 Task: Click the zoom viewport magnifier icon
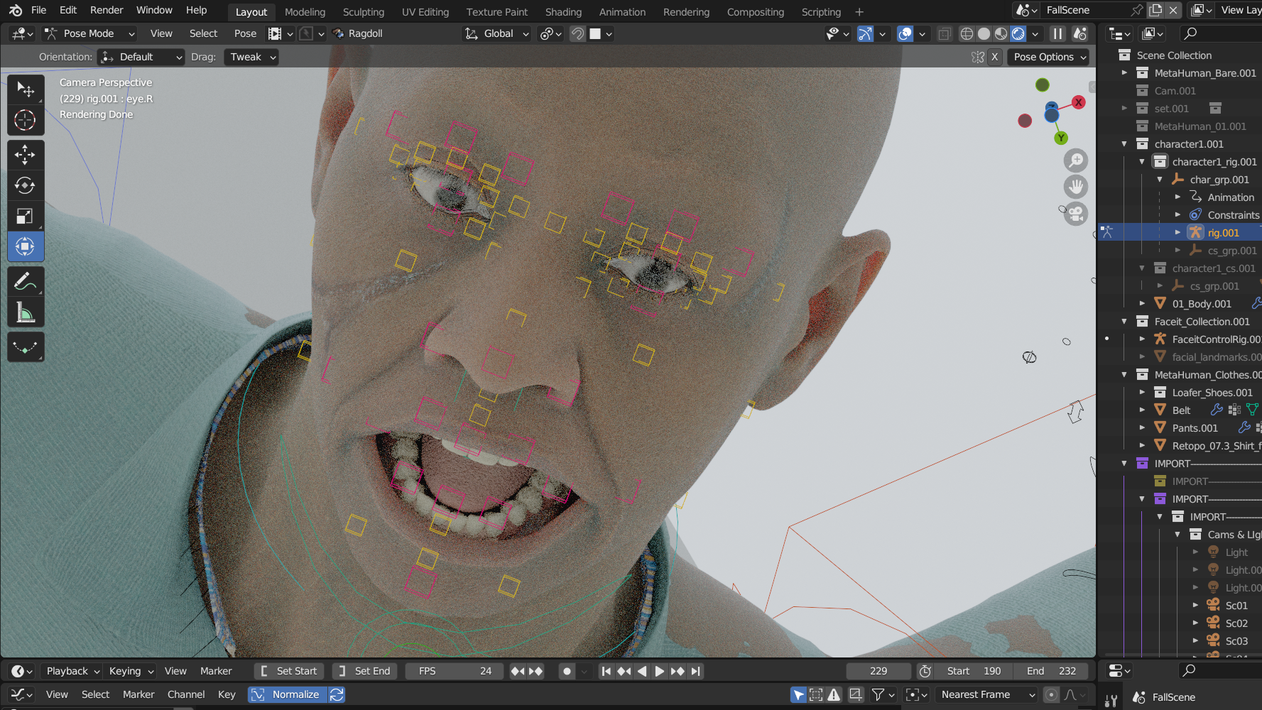(x=1076, y=160)
